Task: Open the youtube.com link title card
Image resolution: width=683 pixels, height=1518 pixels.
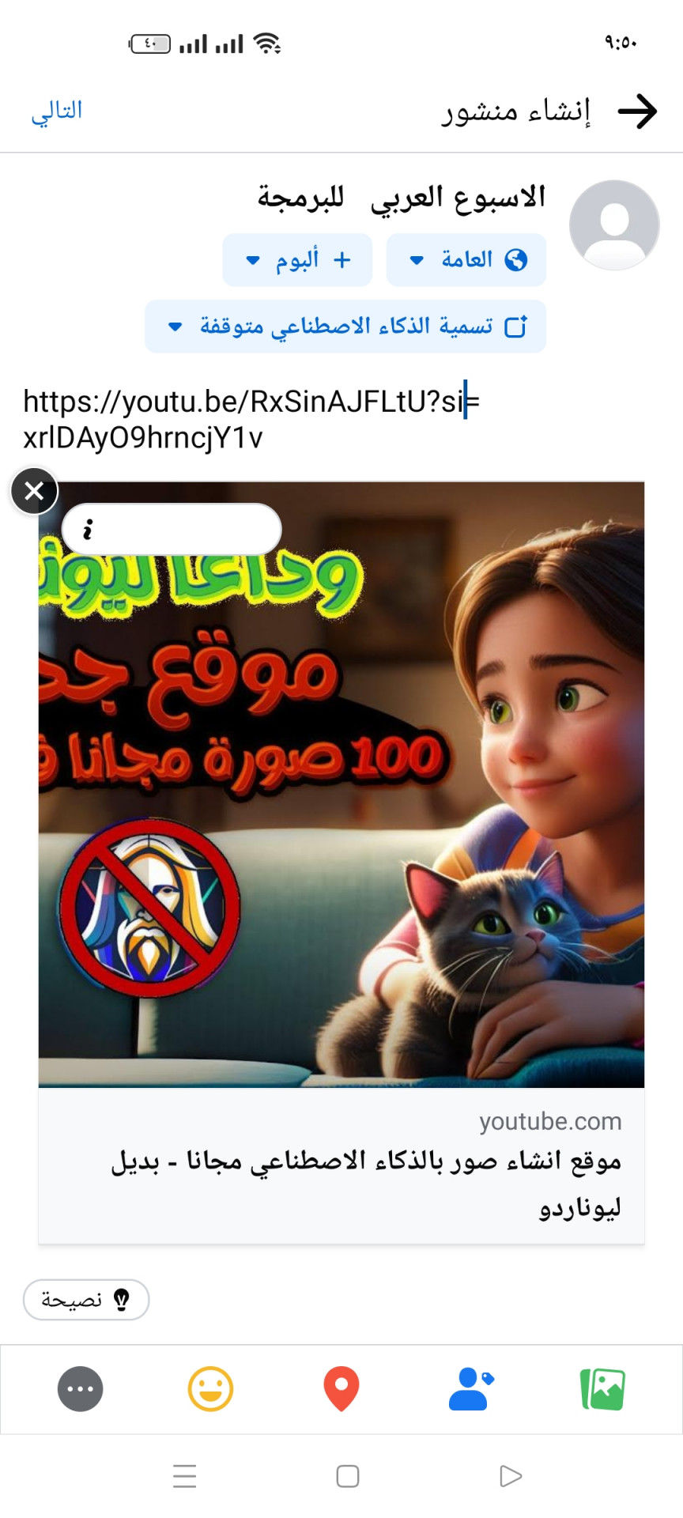Action: coord(341,1166)
